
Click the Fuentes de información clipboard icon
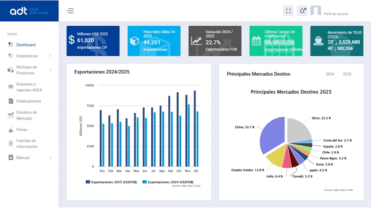11,143
